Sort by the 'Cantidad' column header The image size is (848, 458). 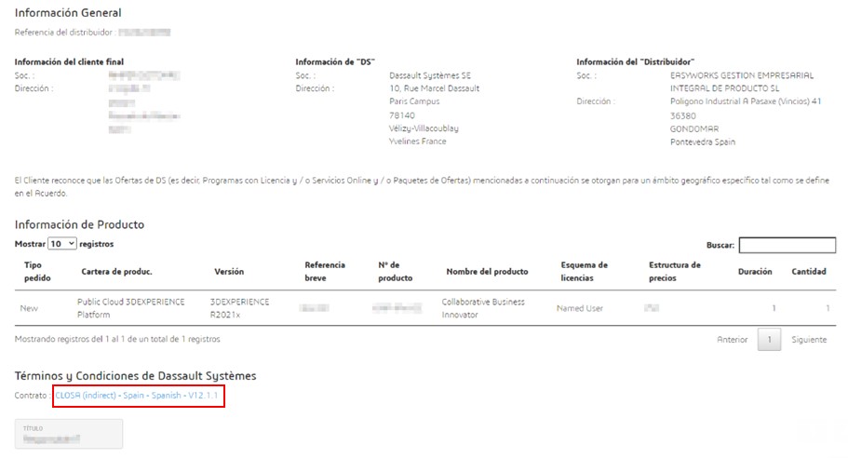tap(809, 272)
